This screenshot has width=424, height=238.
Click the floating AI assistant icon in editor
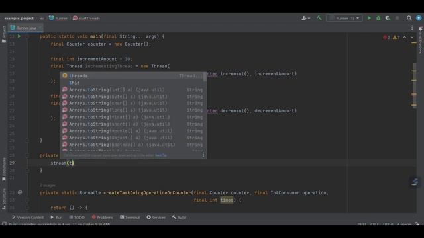click(x=415, y=182)
